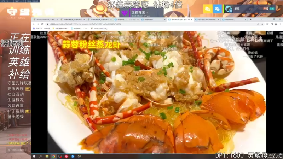
Task: Open 选项设置 menu entry
Action: [x=16, y=105]
